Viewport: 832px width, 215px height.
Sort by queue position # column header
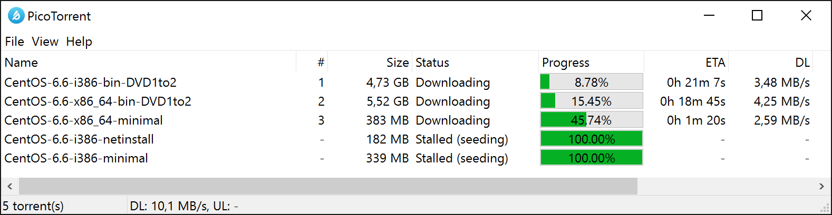point(312,63)
